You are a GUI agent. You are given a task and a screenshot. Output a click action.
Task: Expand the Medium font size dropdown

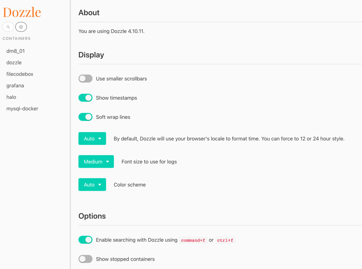tap(96, 162)
